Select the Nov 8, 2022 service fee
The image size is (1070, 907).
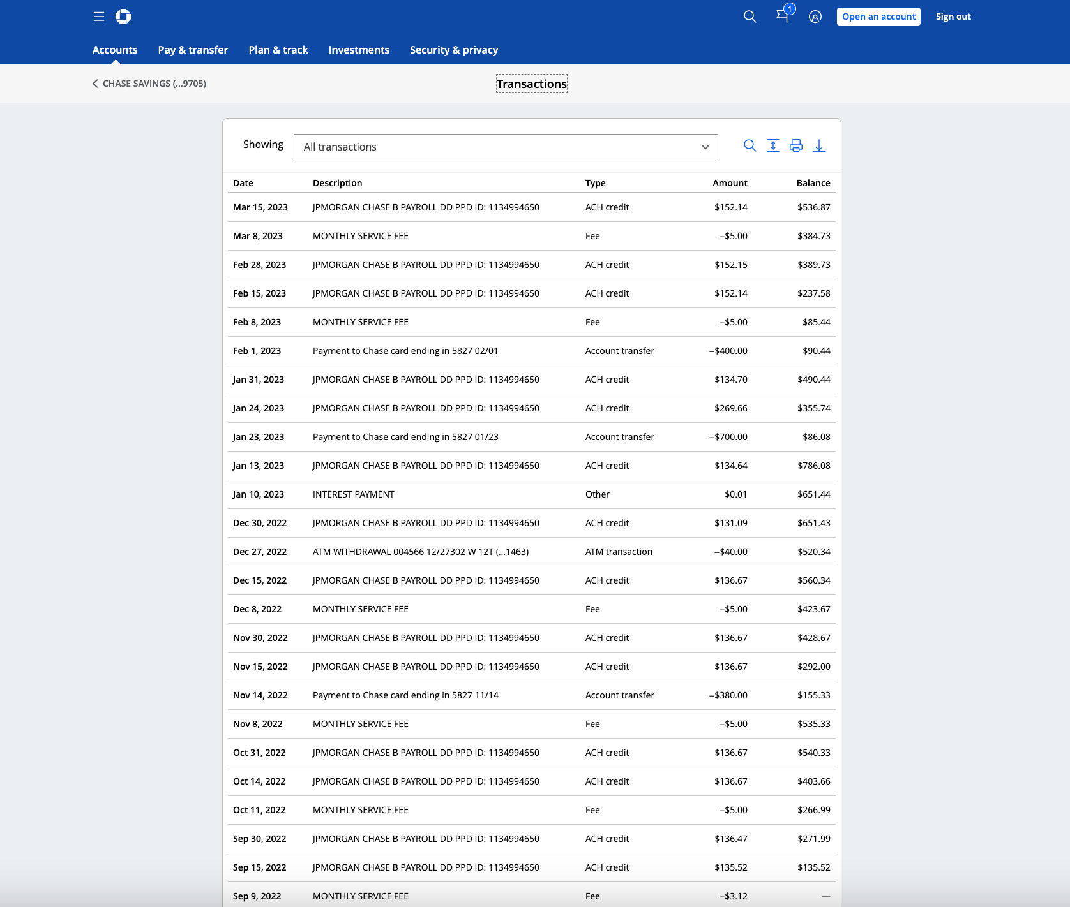532,724
